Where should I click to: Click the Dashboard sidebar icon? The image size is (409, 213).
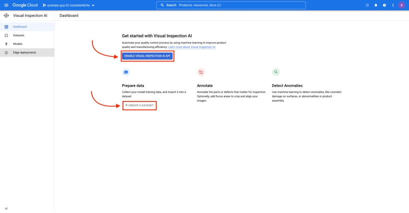pyautogui.click(x=6, y=27)
